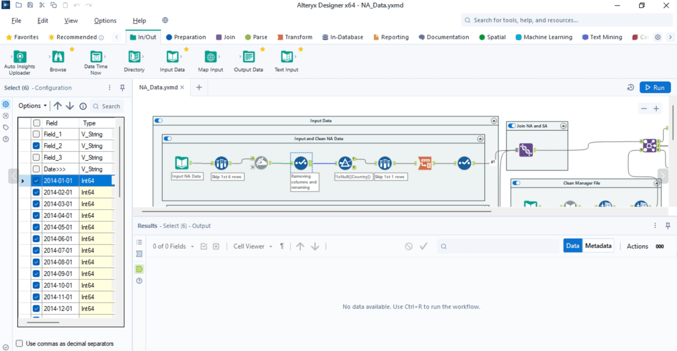Open the File menu
The image size is (677, 351).
point(16,21)
